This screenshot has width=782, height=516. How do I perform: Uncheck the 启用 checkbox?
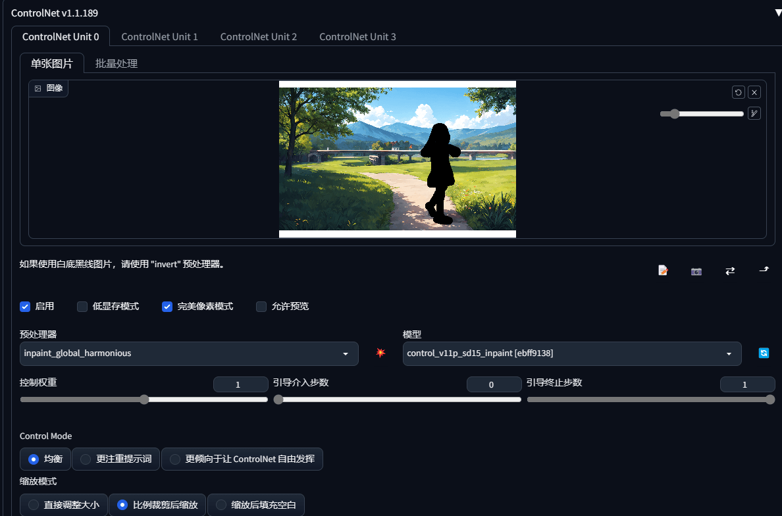pos(25,307)
